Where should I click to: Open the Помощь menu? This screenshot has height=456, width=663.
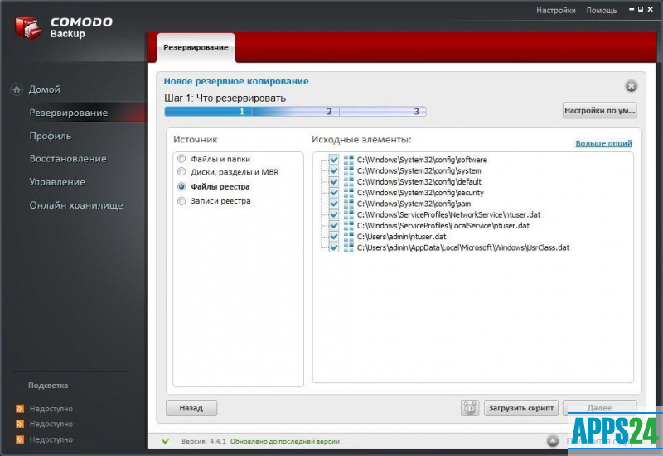(x=601, y=11)
